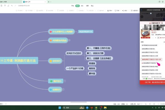Image resolution: width=165 pixels, height=110 pixels.
Task: Click the back arrow in the phone panel
Action: click(142, 16)
